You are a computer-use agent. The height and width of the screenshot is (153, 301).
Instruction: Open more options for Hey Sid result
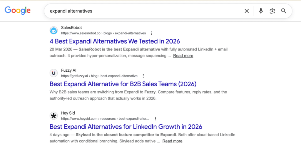point(155,119)
